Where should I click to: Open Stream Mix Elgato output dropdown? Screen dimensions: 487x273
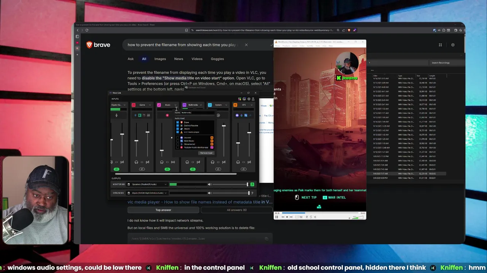pos(147,193)
